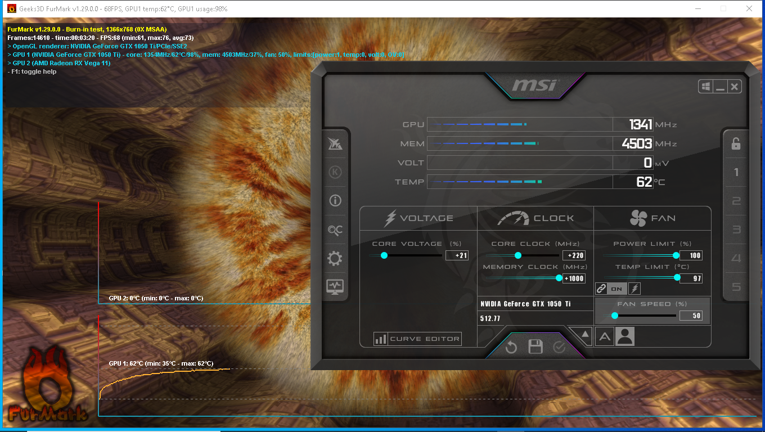Click the K-Boost icon in Afterburner sidebar
The image size is (765, 432).
(335, 172)
